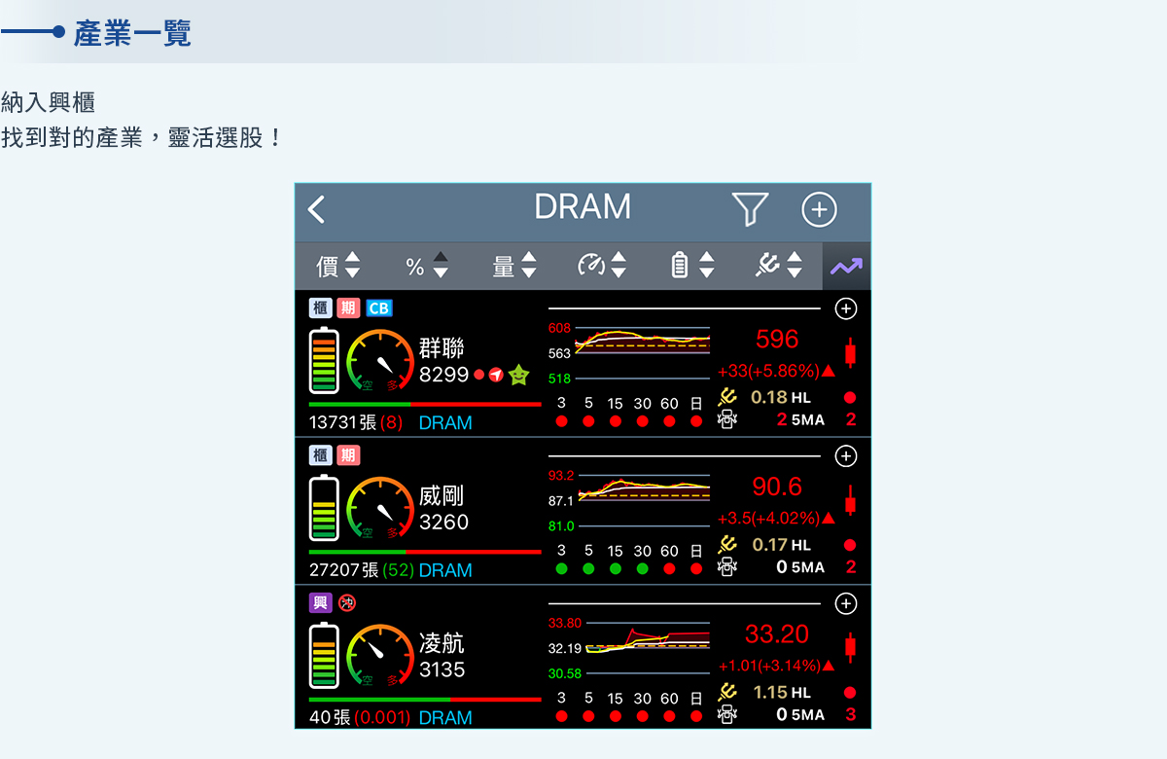The width and height of the screenshot is (1167, 759).
Task: Click change +1.01(+3.14%) for 凌航
Action: pyautogui.click(x=776, y=667)
